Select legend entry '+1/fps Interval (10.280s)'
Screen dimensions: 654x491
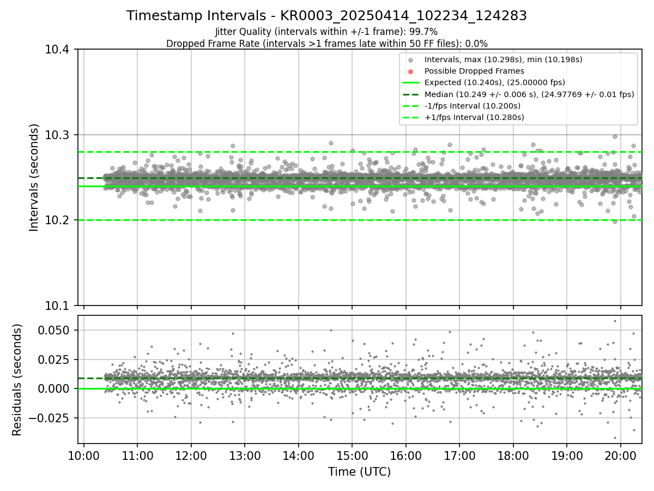point(474,117)
